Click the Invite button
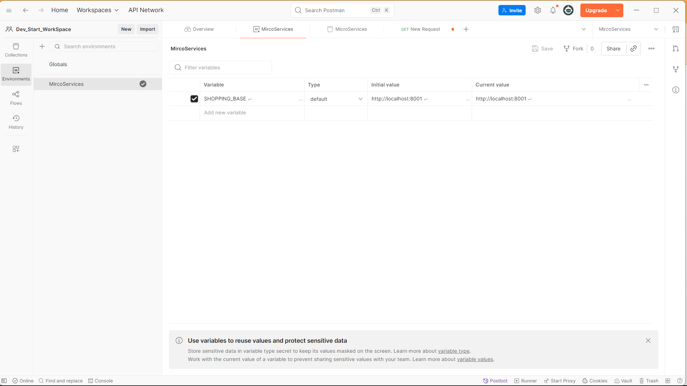The image size is (687, 386). click(512, 10)
